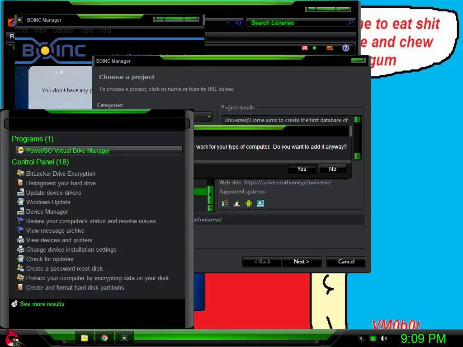
Task: Click See more results link
Action: tap(42, 304)
